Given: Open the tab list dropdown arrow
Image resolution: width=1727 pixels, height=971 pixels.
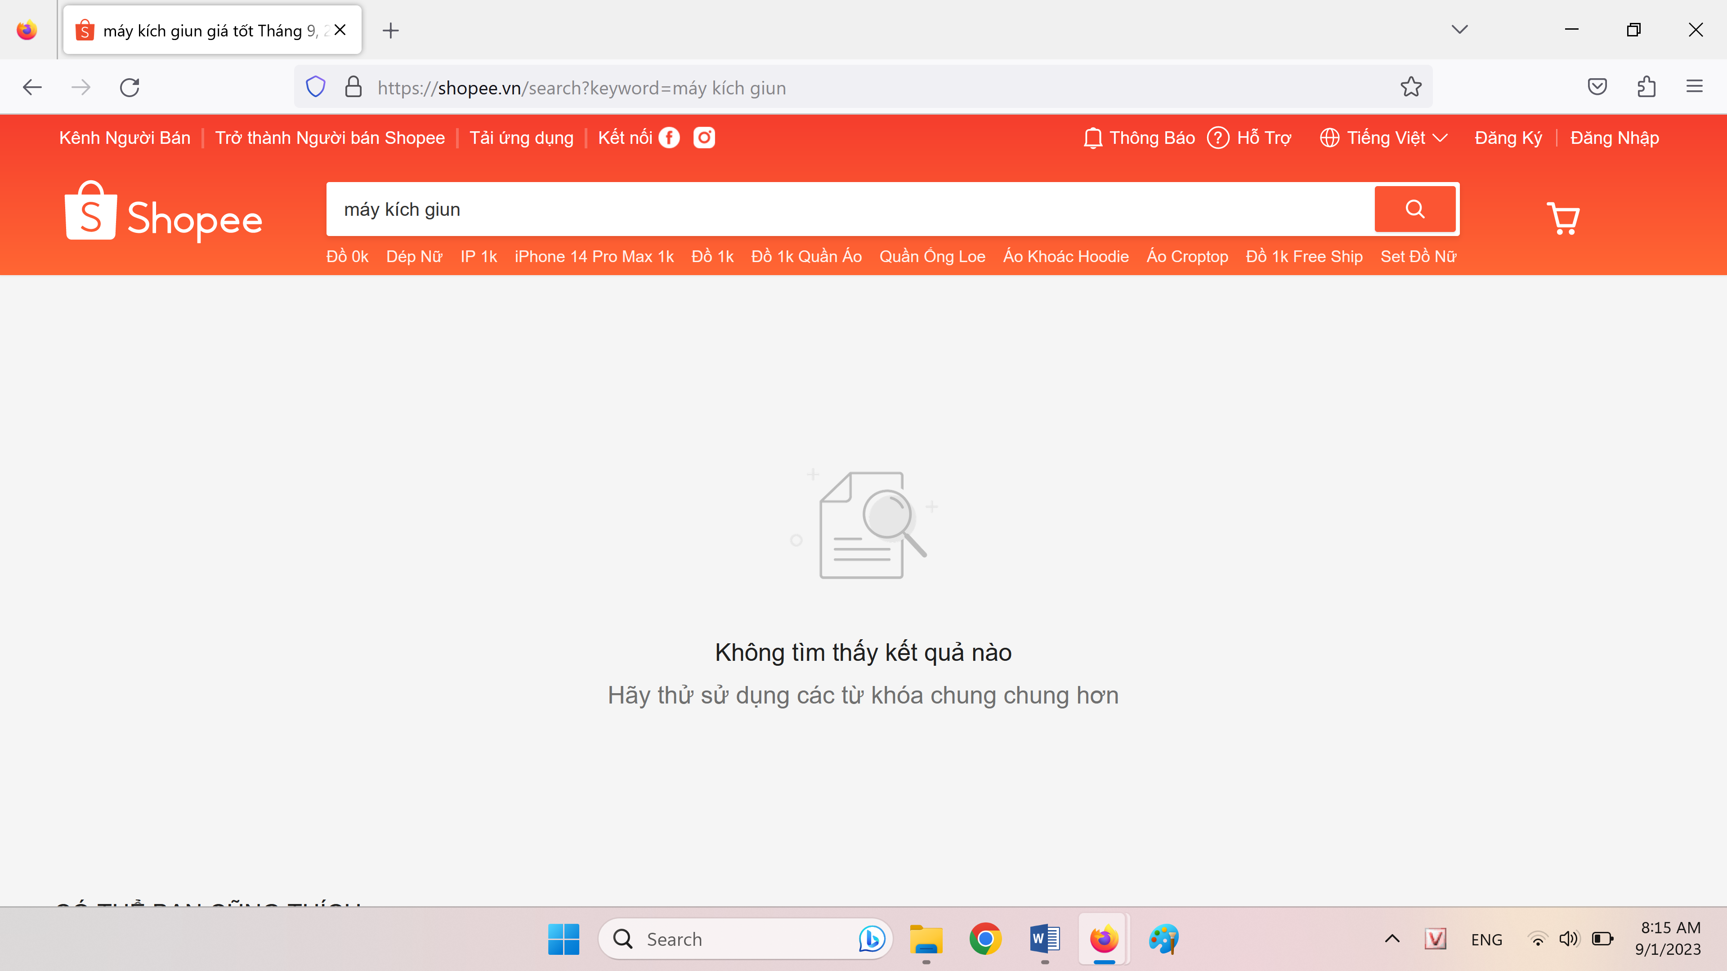Looking at the screenshot, I should [1459, 30].
